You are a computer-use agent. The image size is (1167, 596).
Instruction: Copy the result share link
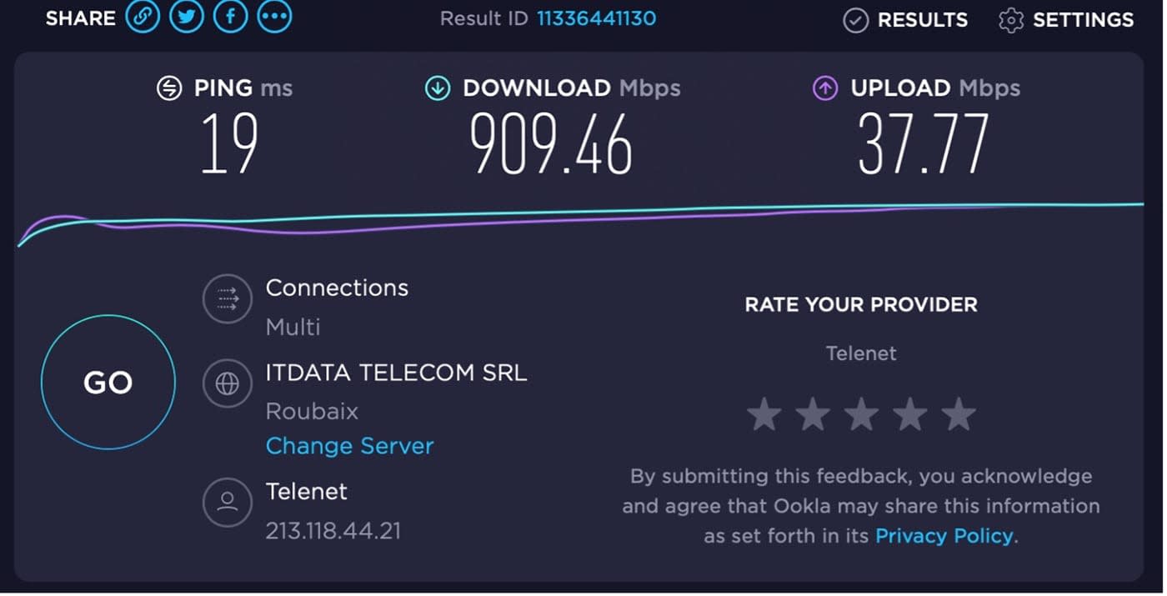pyautogui.click(x=143, y=16)
